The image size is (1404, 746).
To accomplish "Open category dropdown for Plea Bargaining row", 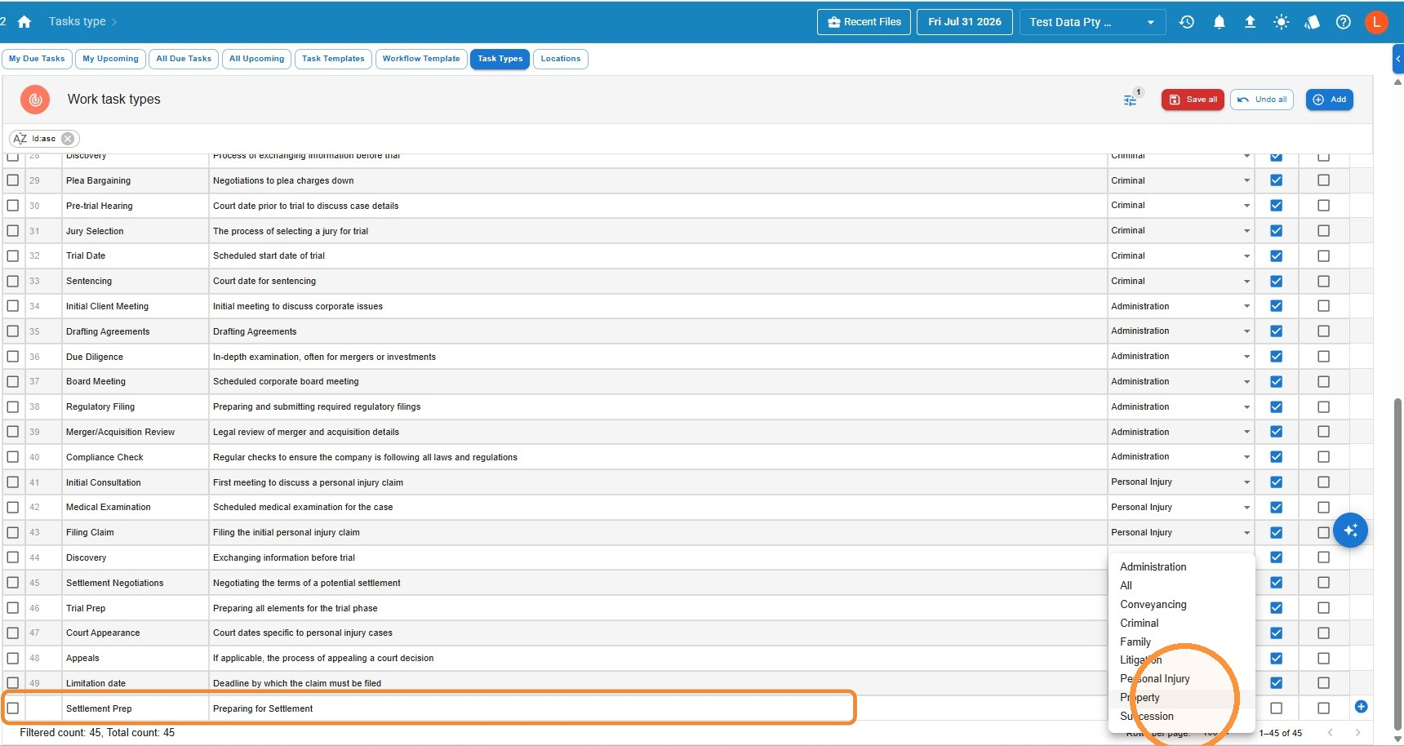I will coord(1180,180).
